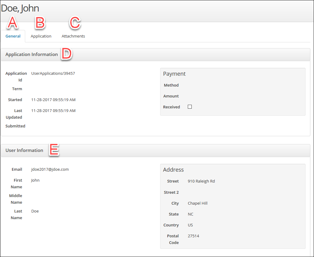Select the applicant name Doe, John heading
The width and height of the screenshot is (314, 257).
pos(20,8)
